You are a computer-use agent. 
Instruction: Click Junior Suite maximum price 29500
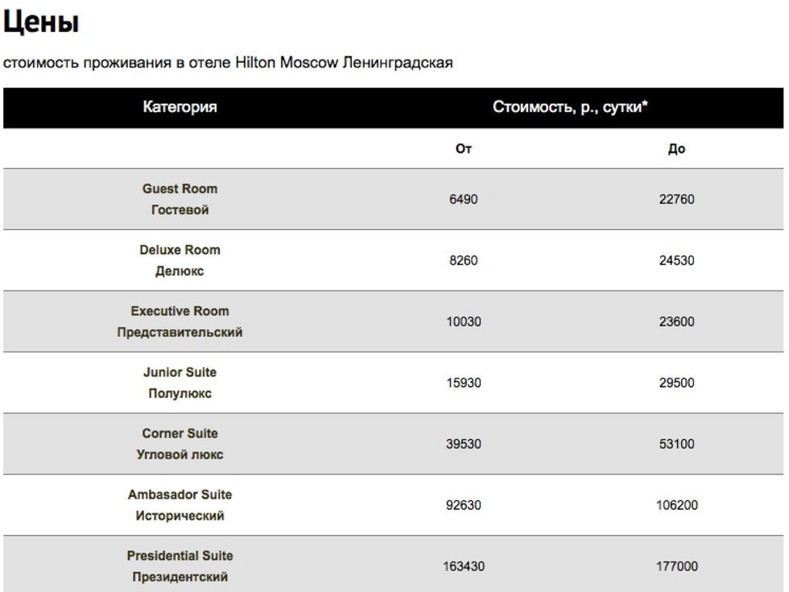(x=676, y=383)
